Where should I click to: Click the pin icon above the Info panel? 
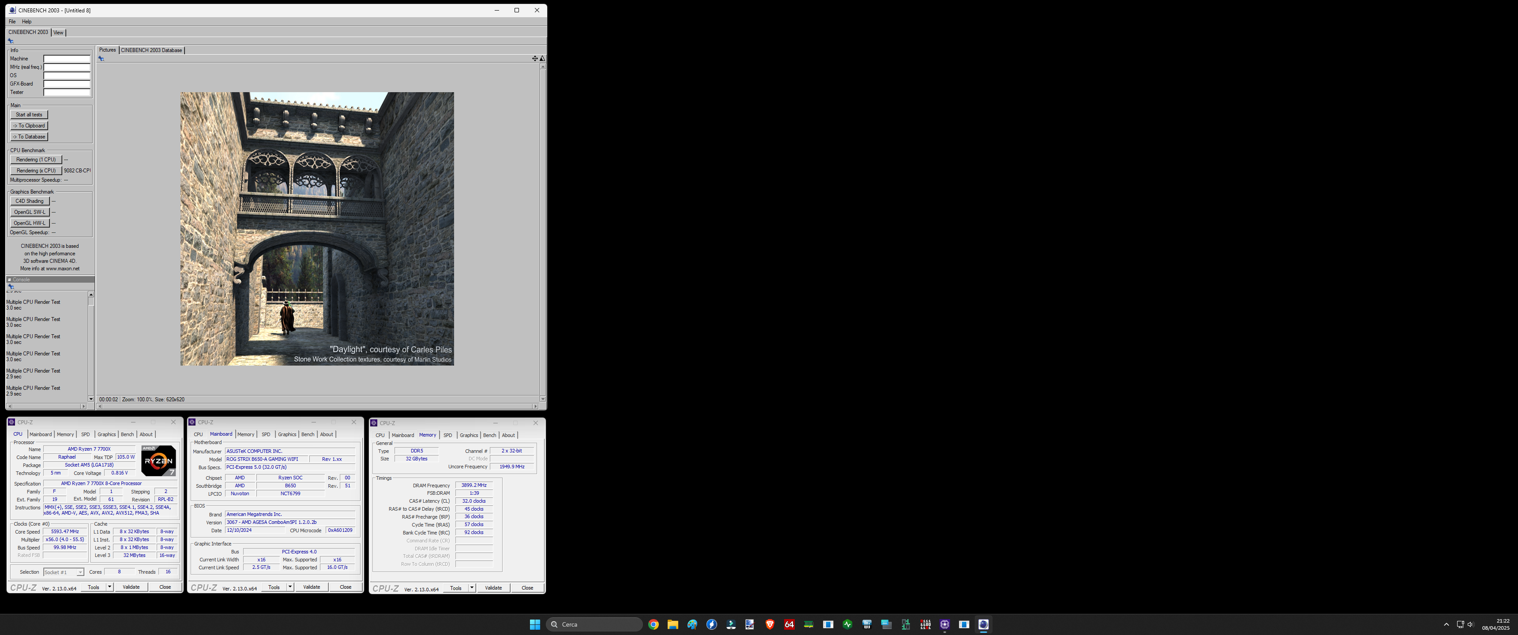click(x=11, y=41)
